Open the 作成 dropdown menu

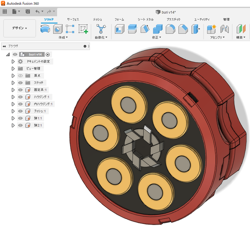[63, 37]
